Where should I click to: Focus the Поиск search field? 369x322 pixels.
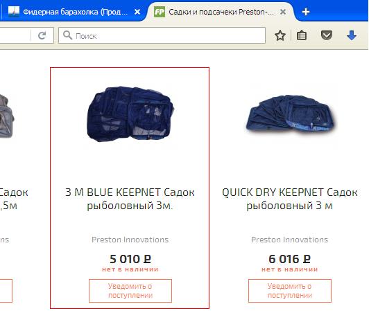click(162, 35)
